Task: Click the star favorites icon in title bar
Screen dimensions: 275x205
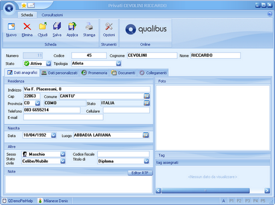Action: click(x=24, y=5)
